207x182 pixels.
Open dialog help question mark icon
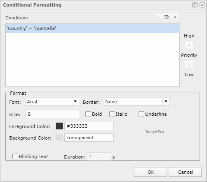coord(195,5)
